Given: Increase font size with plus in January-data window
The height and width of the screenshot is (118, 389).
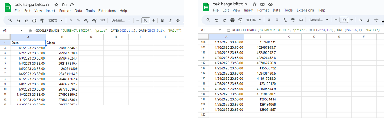Looking at the screenshot, I should 153,20.
